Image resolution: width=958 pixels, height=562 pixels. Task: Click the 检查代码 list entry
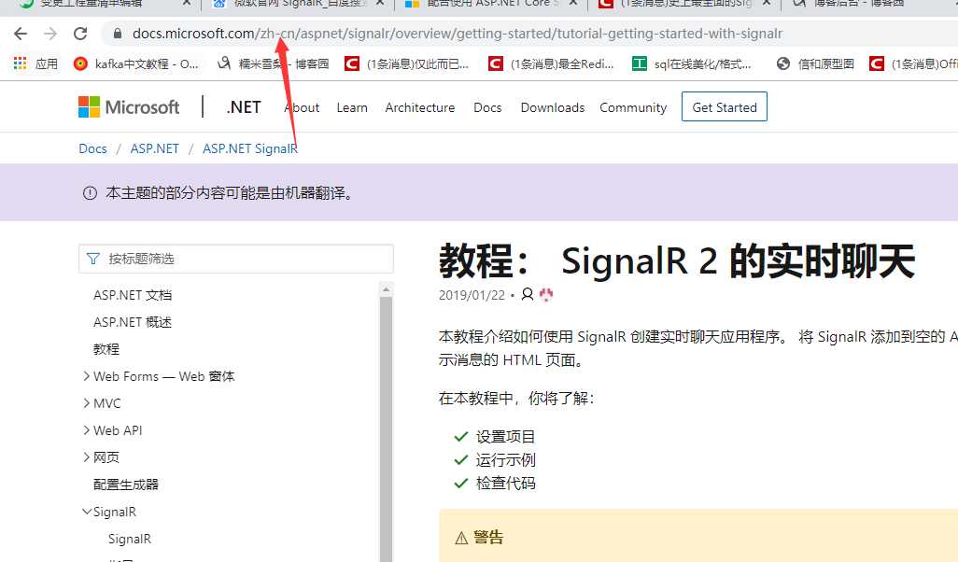505,484
